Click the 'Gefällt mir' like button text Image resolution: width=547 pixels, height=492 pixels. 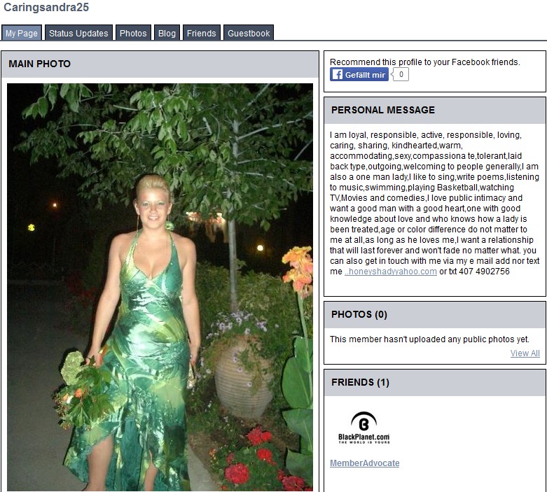click(x=365, y=75)
